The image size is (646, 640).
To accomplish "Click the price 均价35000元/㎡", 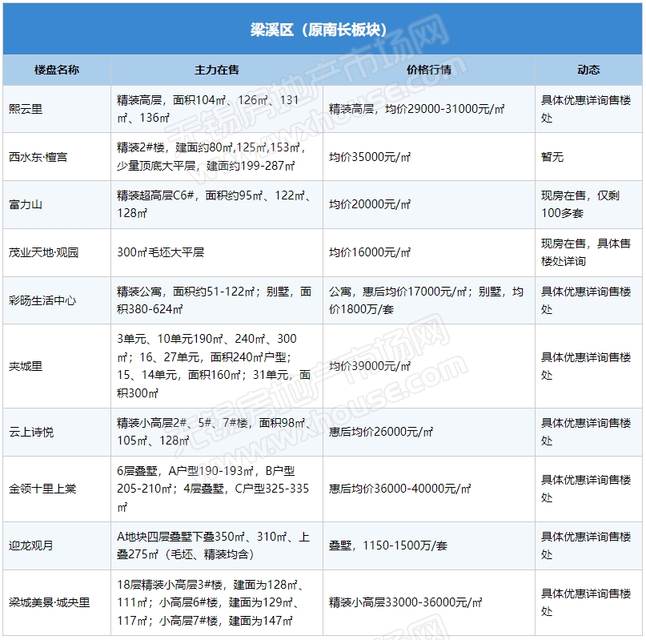I will pos(370,157).
